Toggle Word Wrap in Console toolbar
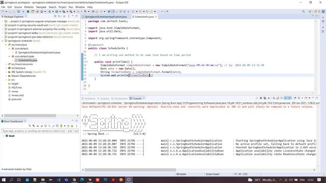The width and height of the screenshot is (326, 183). [282, 98]
